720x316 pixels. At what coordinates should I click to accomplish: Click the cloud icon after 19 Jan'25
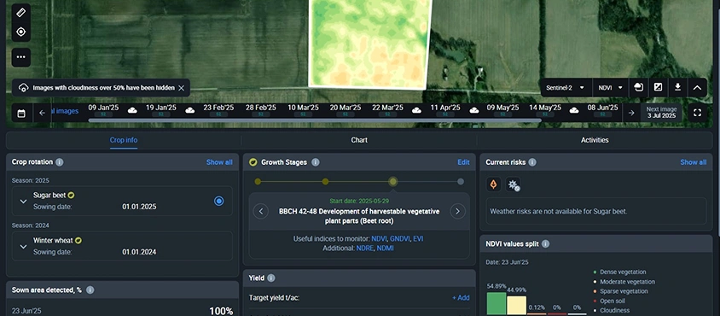tap(189, 110)
